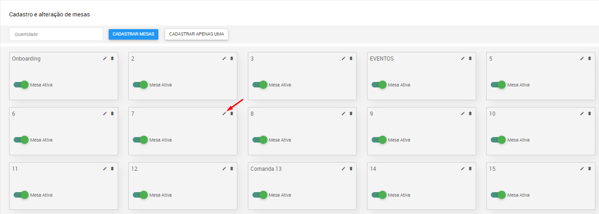Select the Comanda 13 table card title
Image resolution: width=599 pixels, height=214 pixels.
[266, 169]
